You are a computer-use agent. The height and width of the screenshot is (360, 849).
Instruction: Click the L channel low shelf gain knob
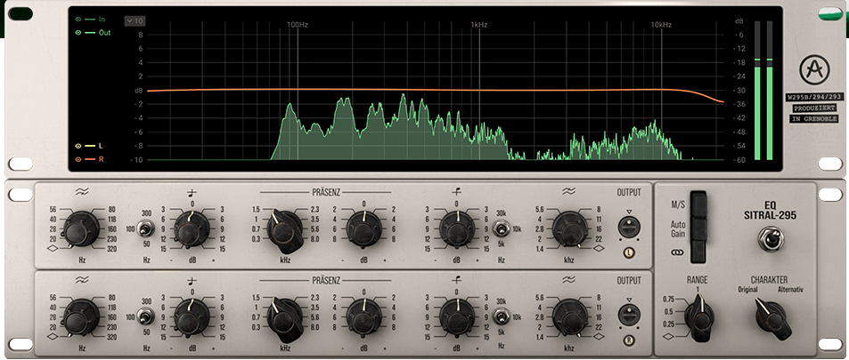(x=192, y=228)
